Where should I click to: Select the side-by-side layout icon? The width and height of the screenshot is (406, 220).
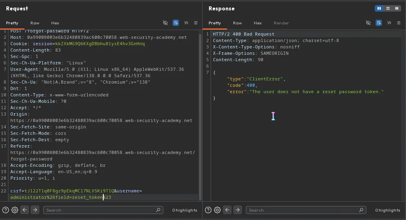tap(379, 8)
